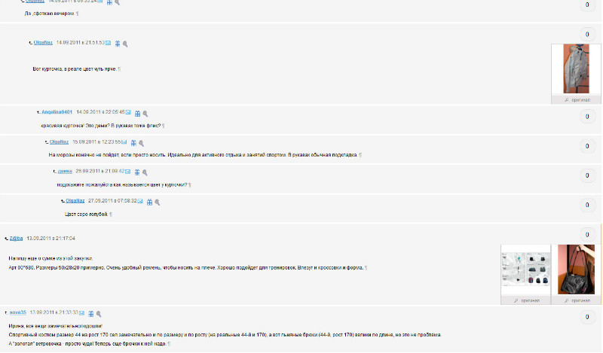
Task: Click timestamp '13.09.2011 в 21:17:04'
Action: point(51,239)
